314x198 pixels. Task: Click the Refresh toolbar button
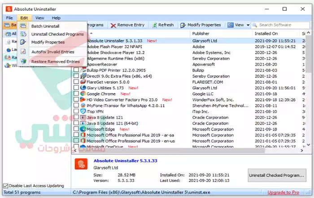pos(163,25)
